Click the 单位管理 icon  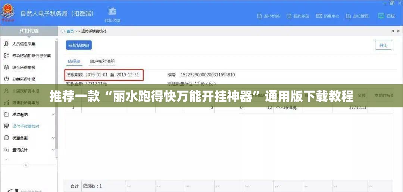349,16
